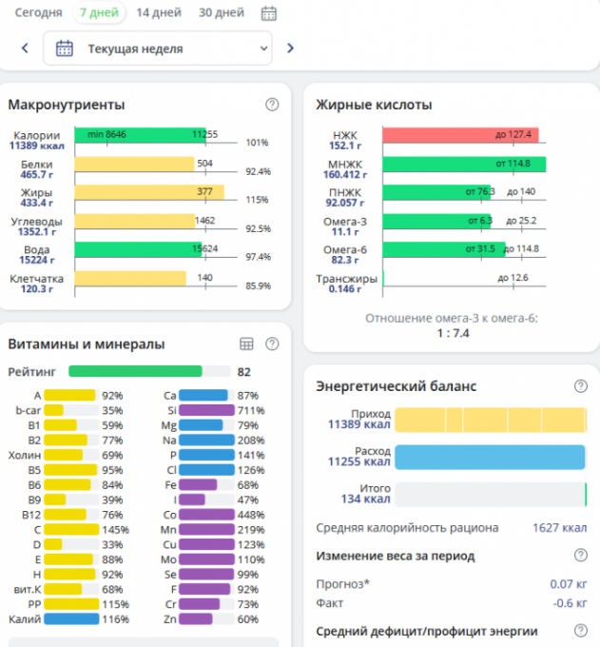Click help icon in Витамины и минералы
This screenshot has height=647, width=600.
pos(272,343)
